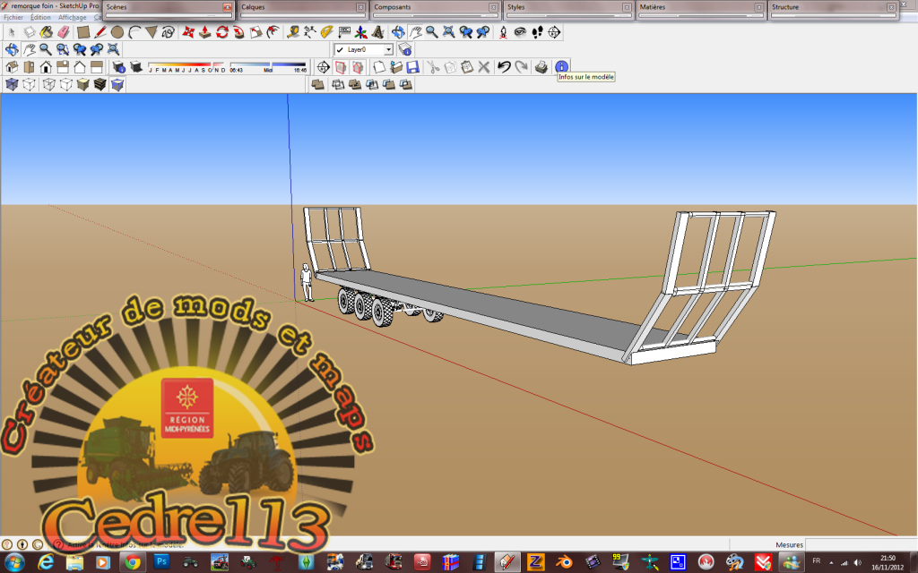918x573 pixels.
Task: Select the Walk footprints tool
Action: tap(537, 32)
